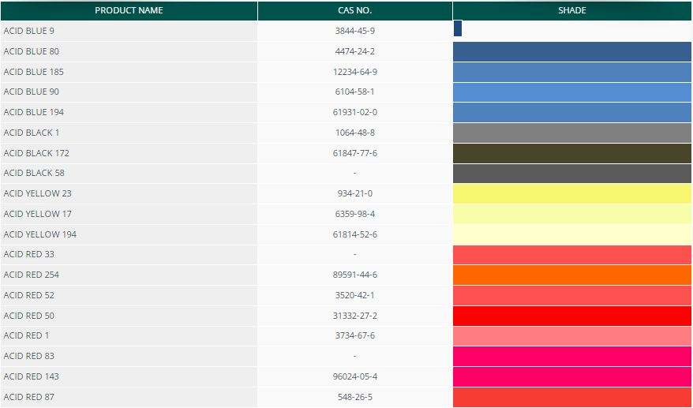
Task: Click the PRODUCT NAME column header
Action: (129, 11)
